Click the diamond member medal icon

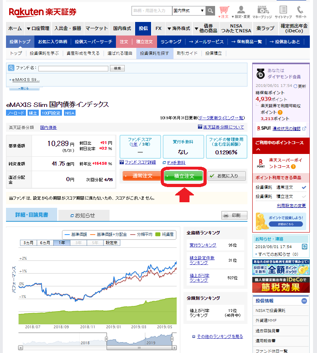(x=261, y=74)
